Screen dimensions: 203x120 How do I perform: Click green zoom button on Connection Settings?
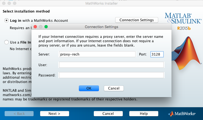[46, 27]
